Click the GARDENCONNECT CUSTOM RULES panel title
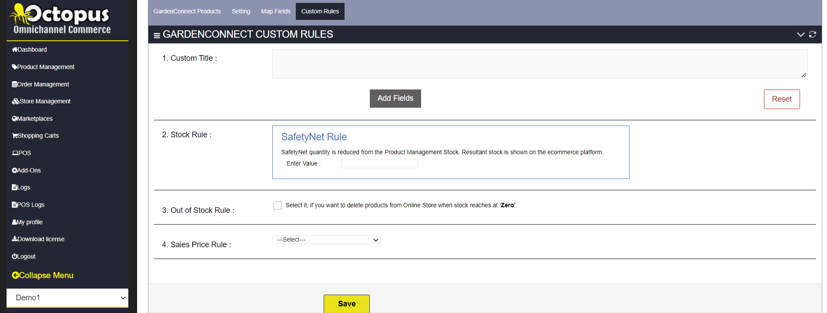827x313 pixels. click(248, 34)
